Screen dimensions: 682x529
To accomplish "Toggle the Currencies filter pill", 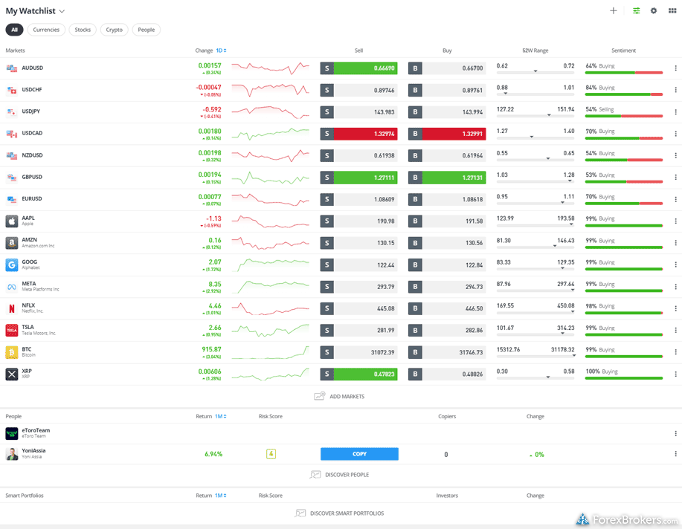I will pos(46,30).
